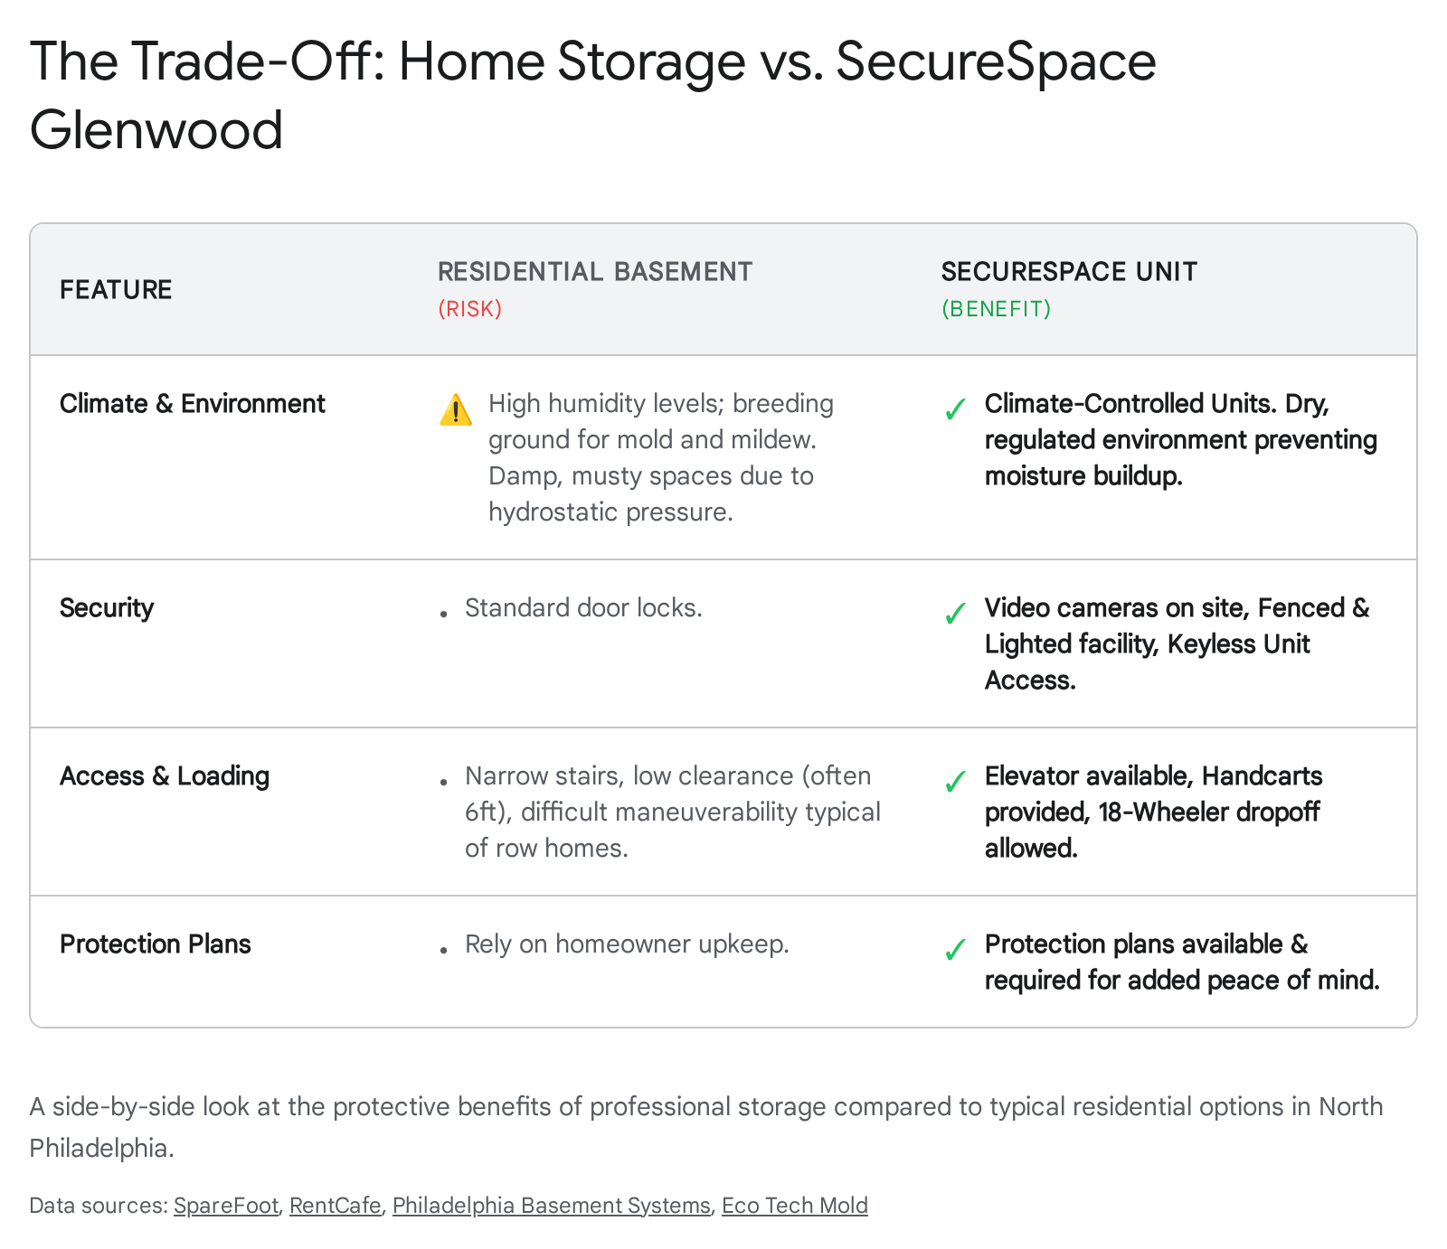Open the RentCafe data source link
Image resolution: width=1447 pixels, height=1249 pixels.
336,1206
